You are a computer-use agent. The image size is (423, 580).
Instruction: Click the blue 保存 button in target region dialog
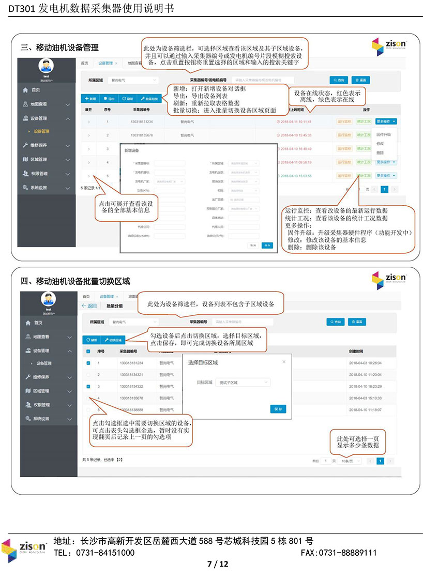click(278, 408)
